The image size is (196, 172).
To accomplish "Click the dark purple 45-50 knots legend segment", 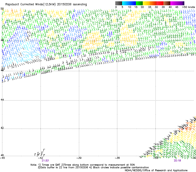I will click(181, 3).
